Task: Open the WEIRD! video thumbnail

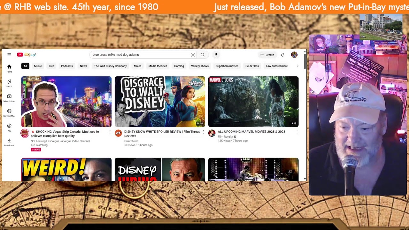Action: (x=66, y=169)
